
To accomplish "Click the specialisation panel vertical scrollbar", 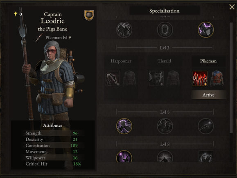I will tap(231, 78).
